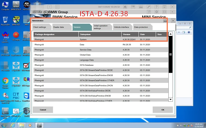Open the ISTA help question mark icon
206x128 pixels.
tap(157, 7)
